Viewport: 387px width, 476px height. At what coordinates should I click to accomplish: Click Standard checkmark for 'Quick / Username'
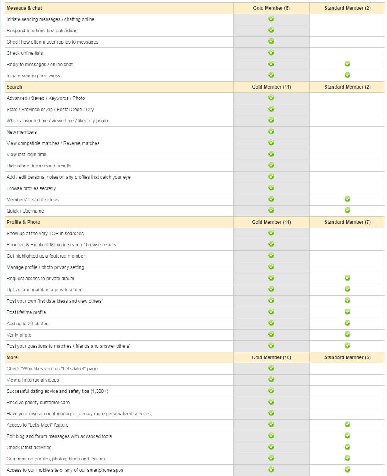click(347, 210)
